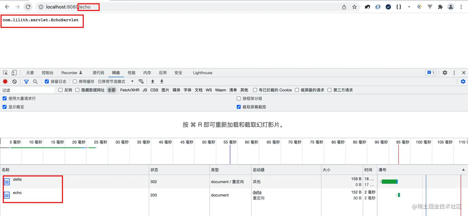Bookmark this page with the star icon
Image resolution: width=468 pixels, height=216 pixels.
(355, 7)
